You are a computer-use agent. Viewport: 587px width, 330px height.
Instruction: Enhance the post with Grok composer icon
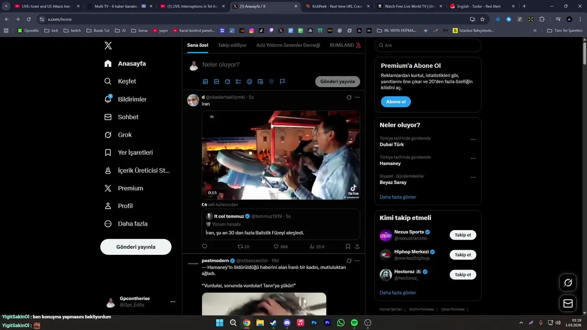coord(227,82)
